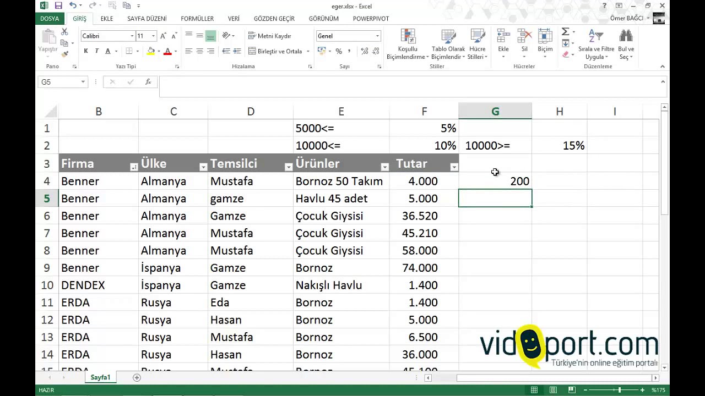Undo the last action
The image size is (705, 396).
click(x=72, y=5)
